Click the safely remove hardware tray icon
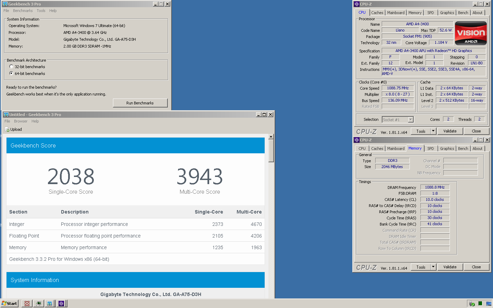Image resolution: width=493 pixels, height=308 pixels. (x=472, y=304)
